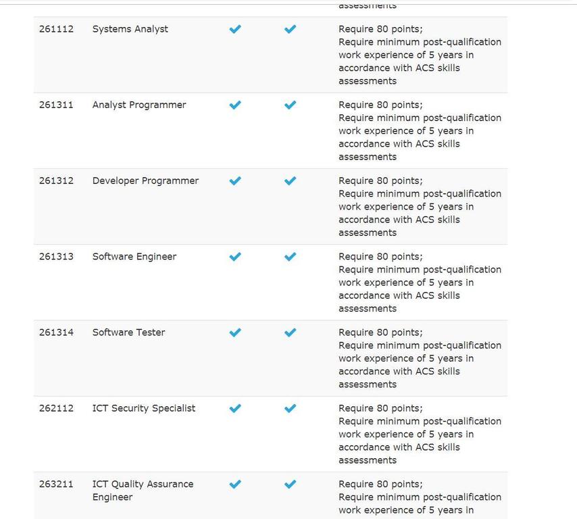Click second checkmark in Systems Analyst row

(x=290, y=29)
